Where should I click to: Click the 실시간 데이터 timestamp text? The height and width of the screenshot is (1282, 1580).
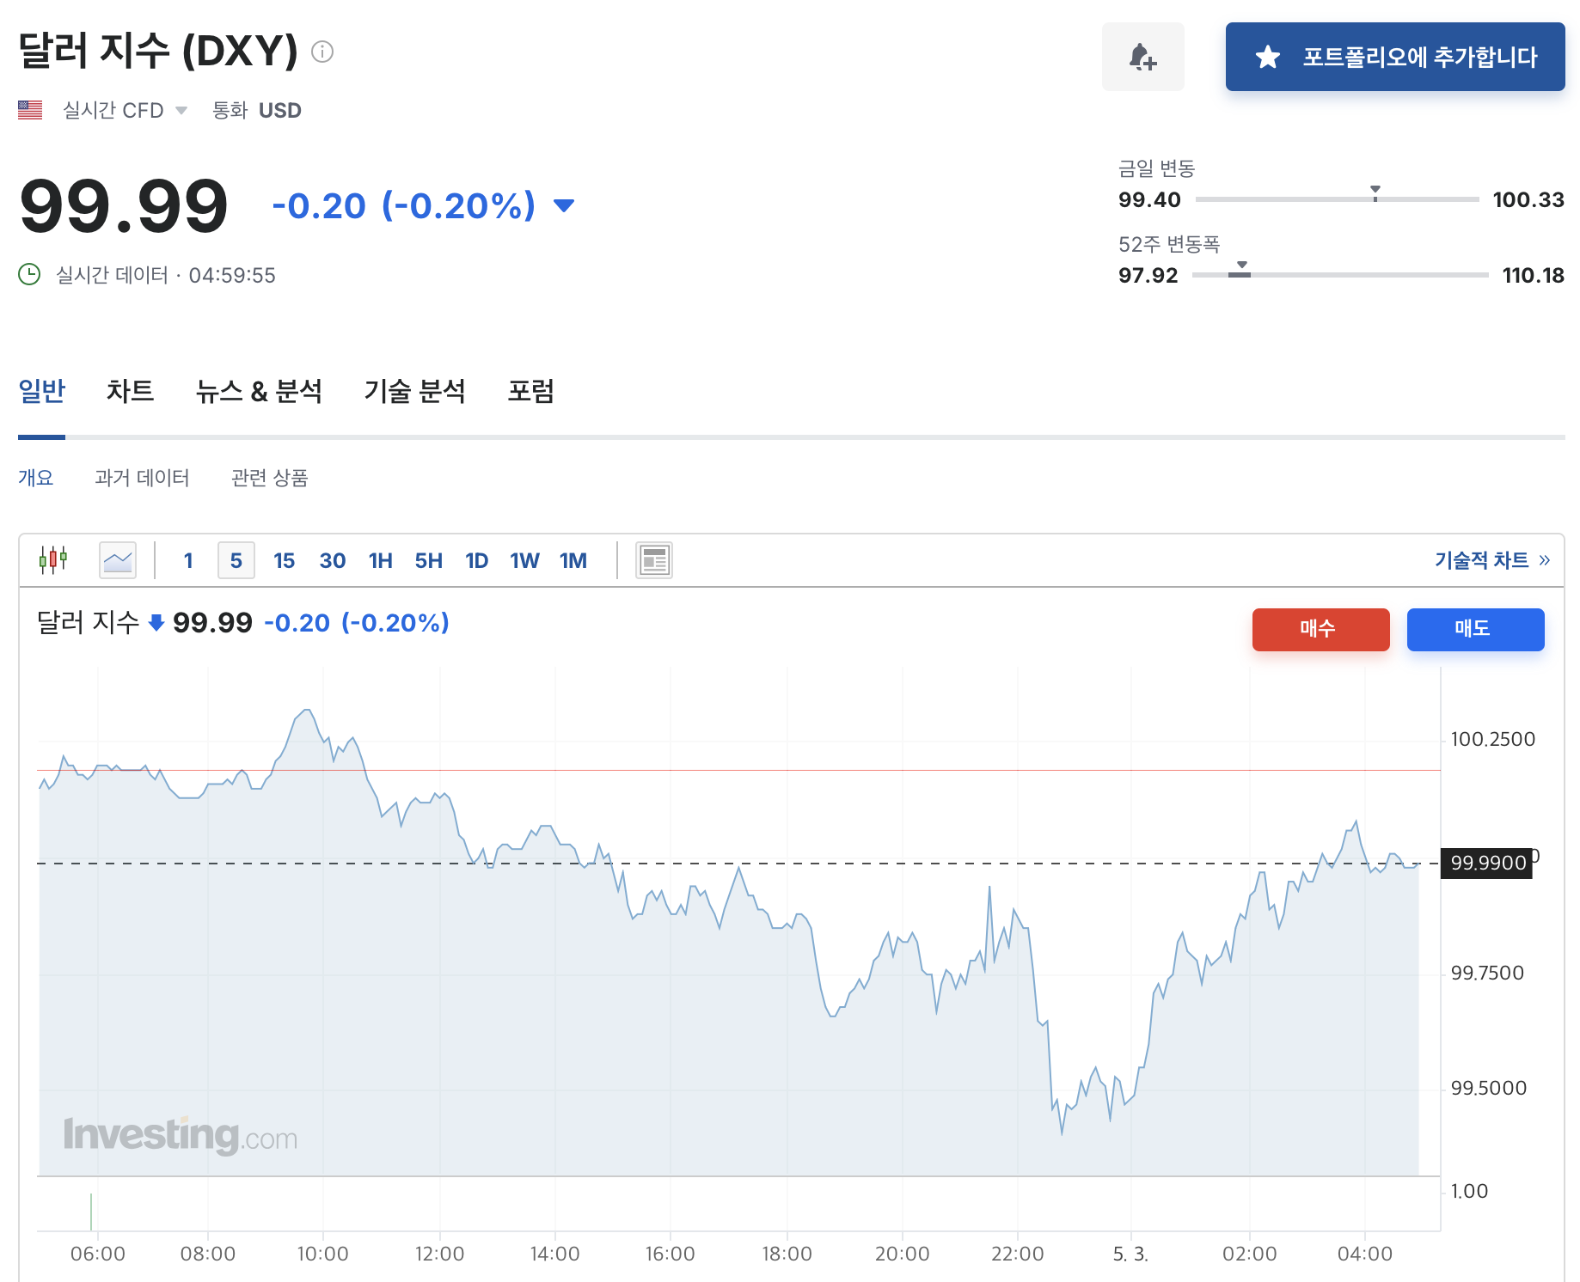tap(166, 275)
